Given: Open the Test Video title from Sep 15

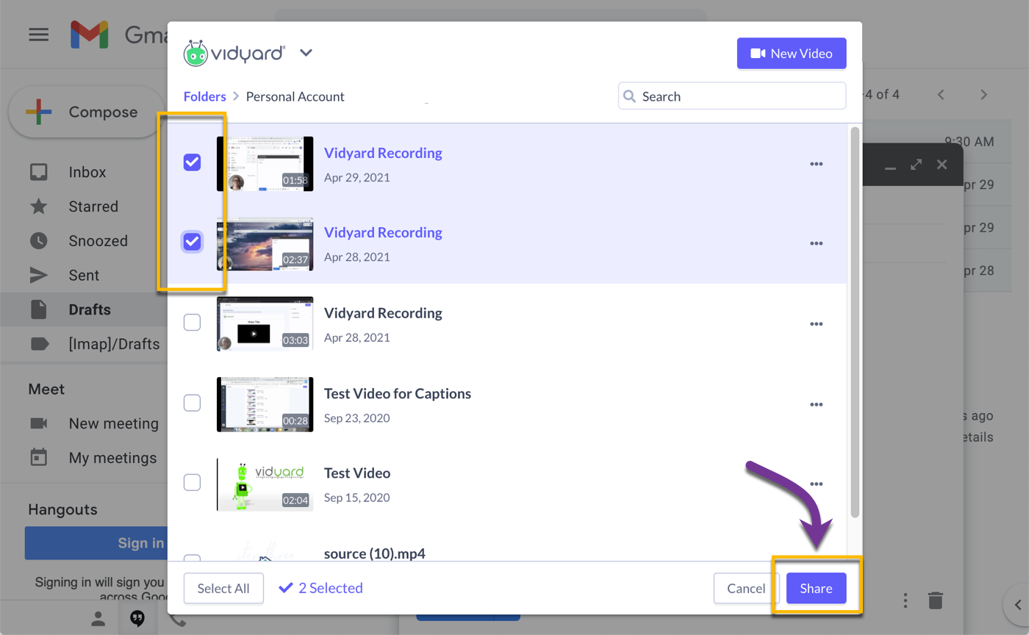Looking at the screenshot, I should click(x=357, y=473).
